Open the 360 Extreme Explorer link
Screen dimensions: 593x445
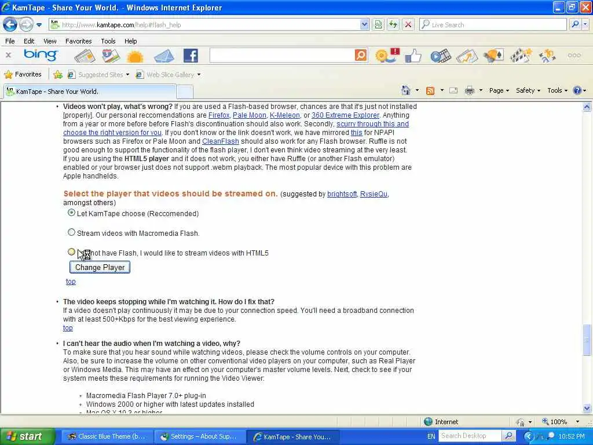tap(345, 115)
